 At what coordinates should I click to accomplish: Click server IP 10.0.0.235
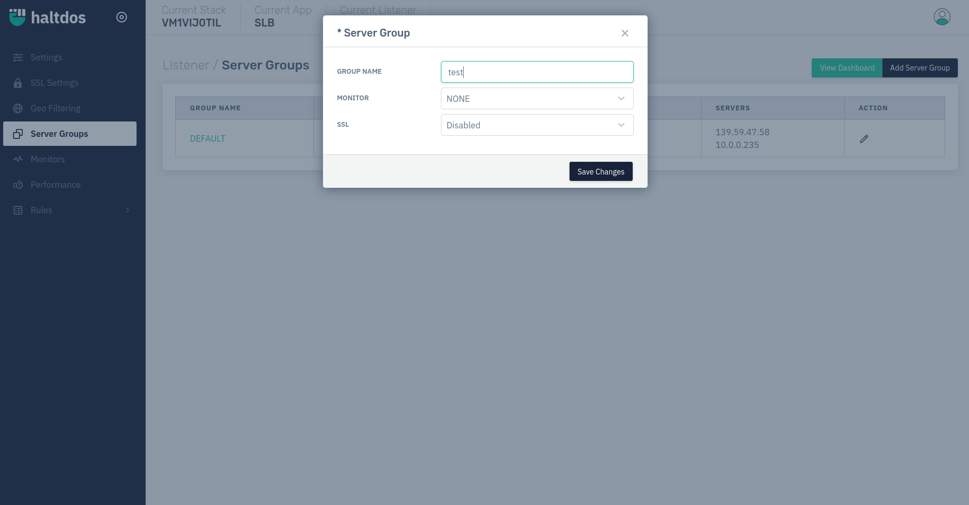[x=737, y=145]
